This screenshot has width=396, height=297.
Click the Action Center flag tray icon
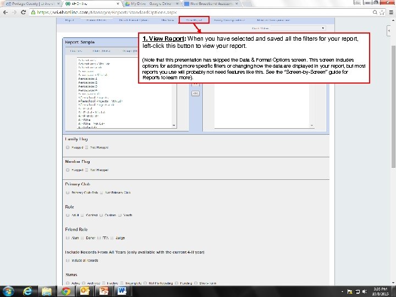tap(350, 291)
